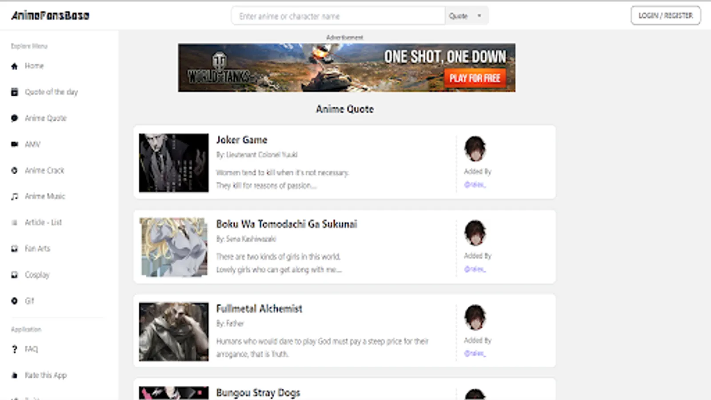
Task: Open the Fullmetal Alchemist quote title
Action: [259, 308]
